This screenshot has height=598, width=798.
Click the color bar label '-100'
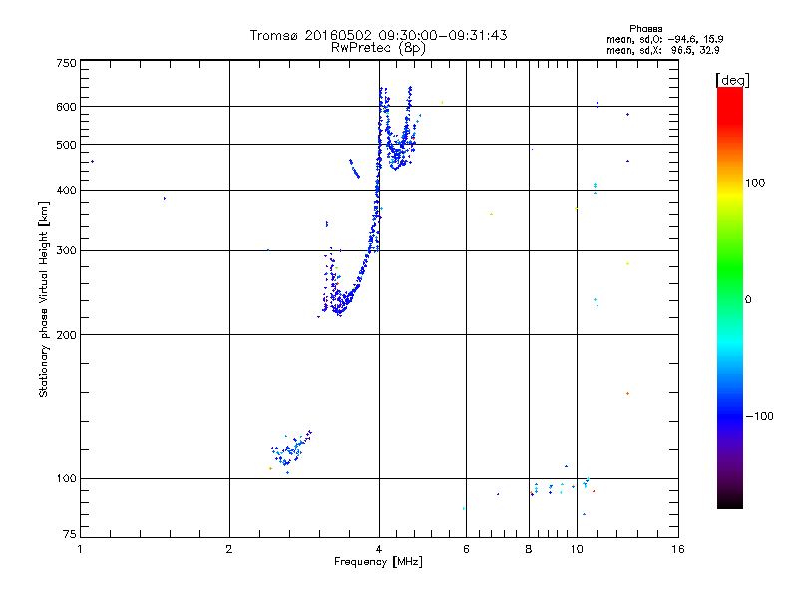pos(759,416)
